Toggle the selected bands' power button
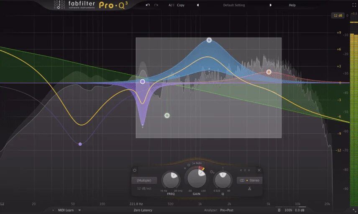358x214 pixels. click(x=135, y=170)
